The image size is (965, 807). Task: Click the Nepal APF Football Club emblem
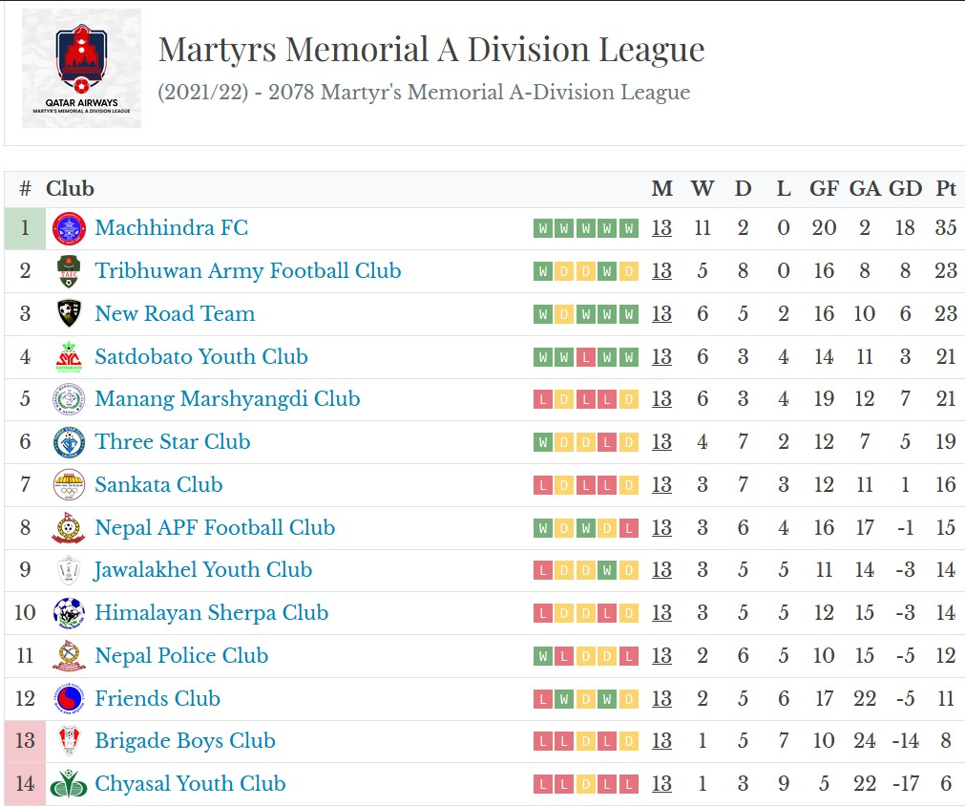[x=69, y=528]
